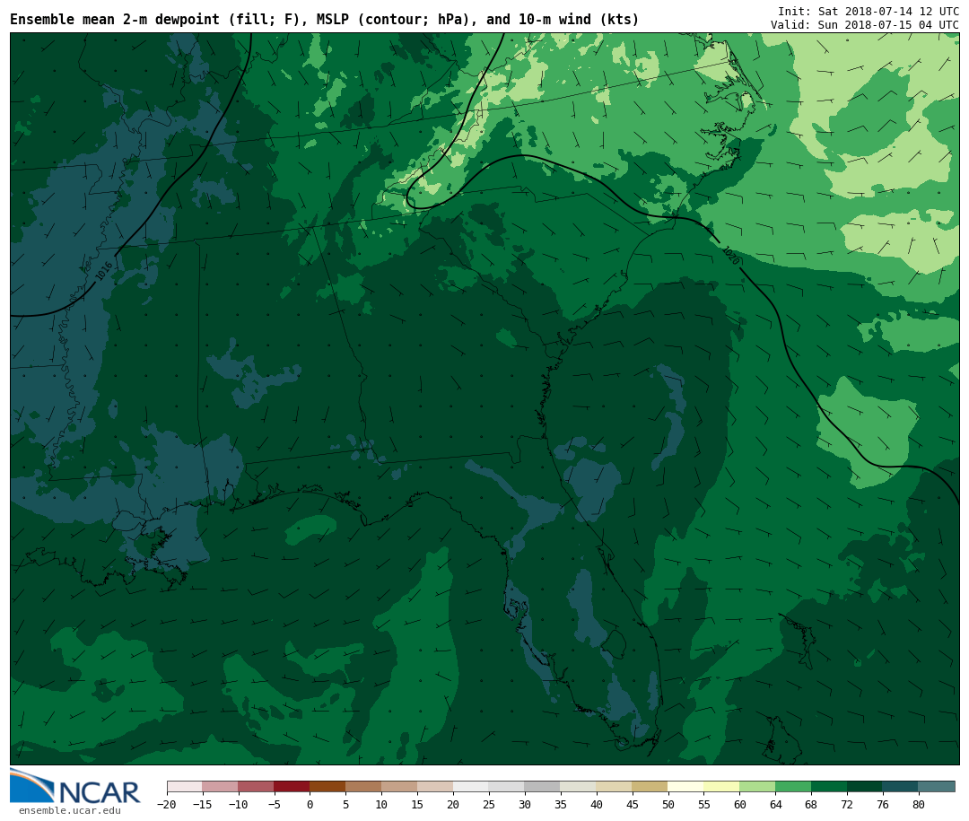The height and width of the screenshot is (821, 969).
Task: Click the tan swatch between 45 and 50
Action: [650, 786]
